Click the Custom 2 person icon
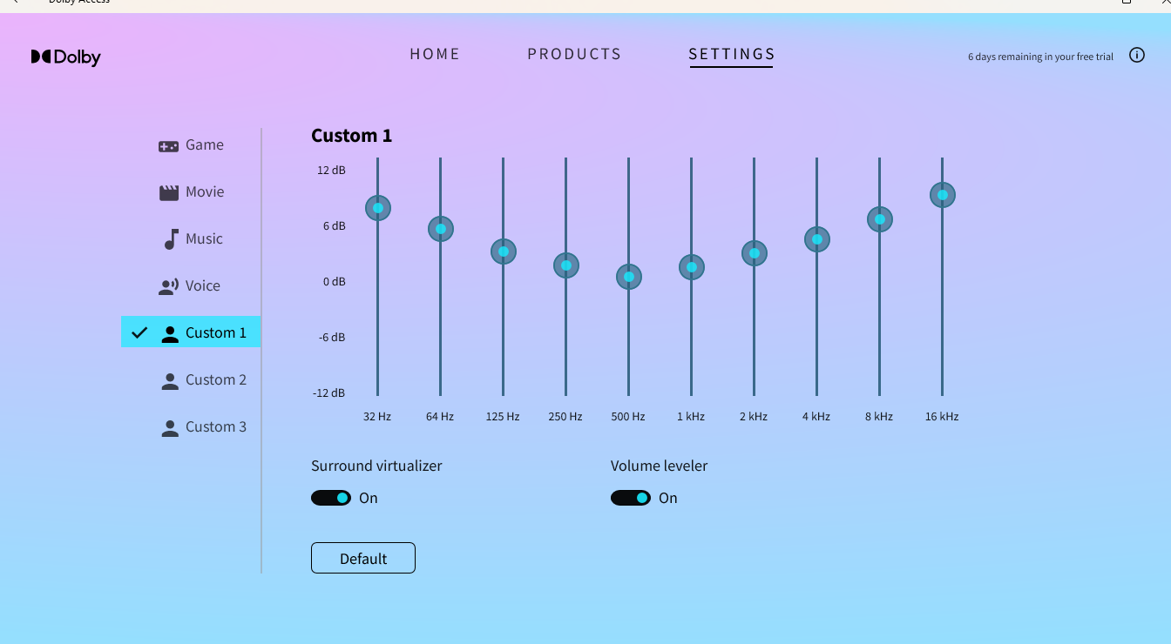The width and height of the screenshot is (1171, 644). point(170,380)
